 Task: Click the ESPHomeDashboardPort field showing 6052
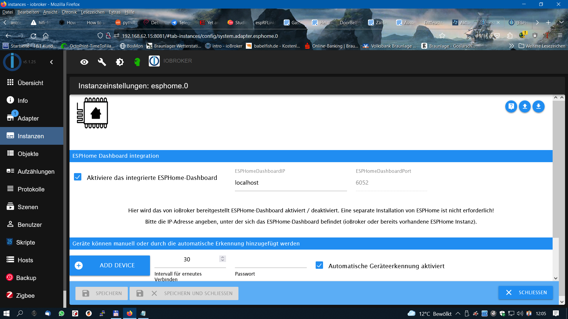[391, 183]
